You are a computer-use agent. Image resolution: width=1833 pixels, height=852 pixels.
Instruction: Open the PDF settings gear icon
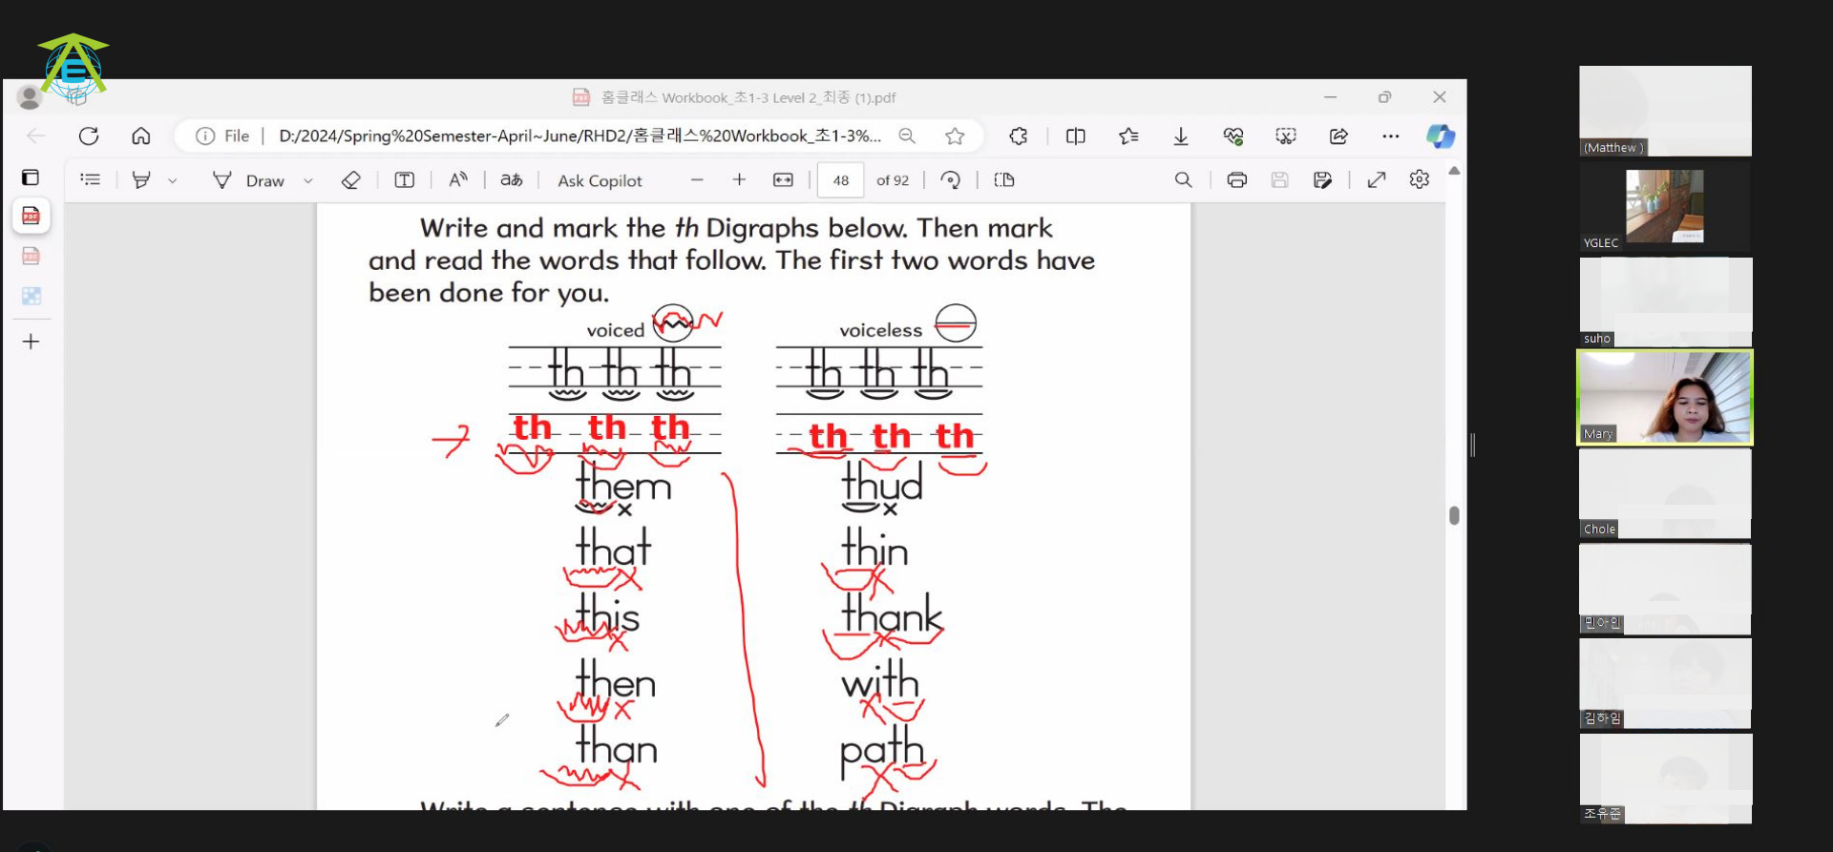coord(1420,179)
